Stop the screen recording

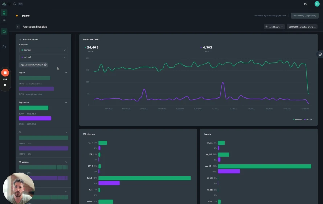tap(5, 73)
